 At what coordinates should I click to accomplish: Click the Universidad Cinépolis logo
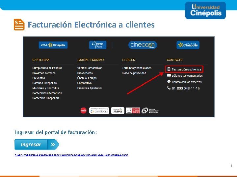205,10
